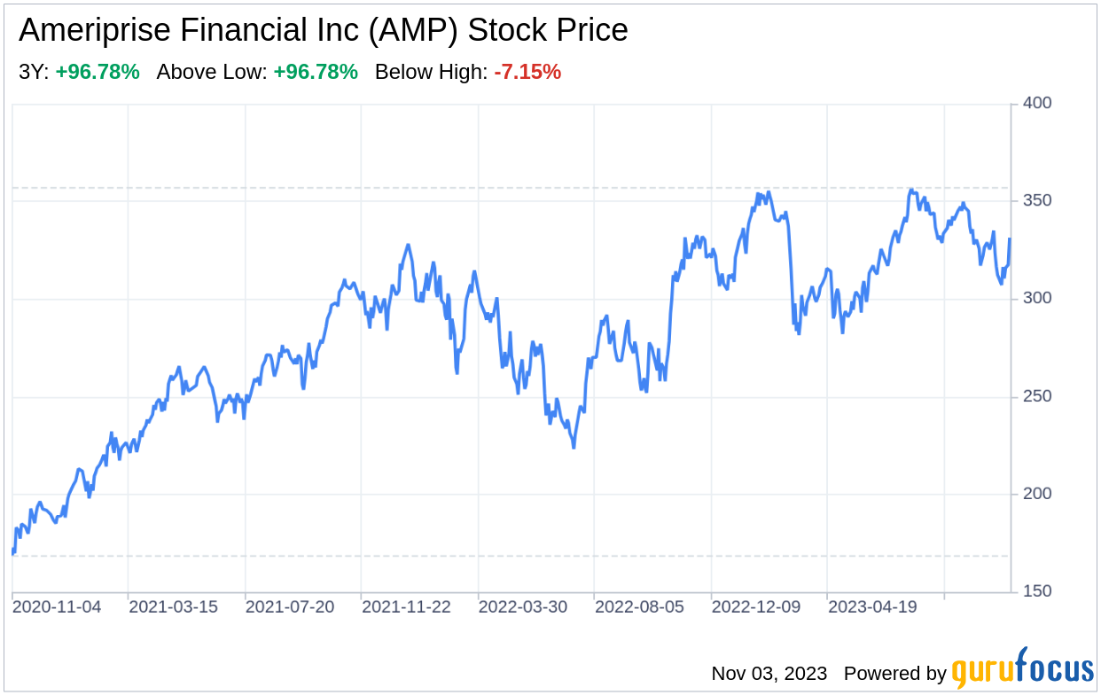Click the 350 price axis label

tap(1037, 201)
